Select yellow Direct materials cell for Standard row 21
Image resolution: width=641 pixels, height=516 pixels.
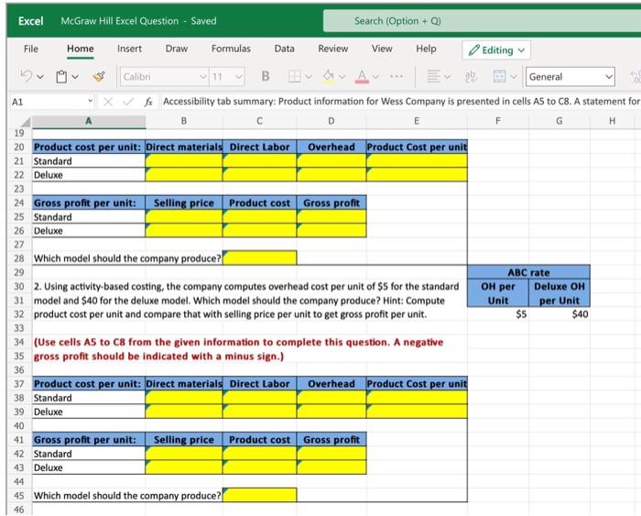184,160
